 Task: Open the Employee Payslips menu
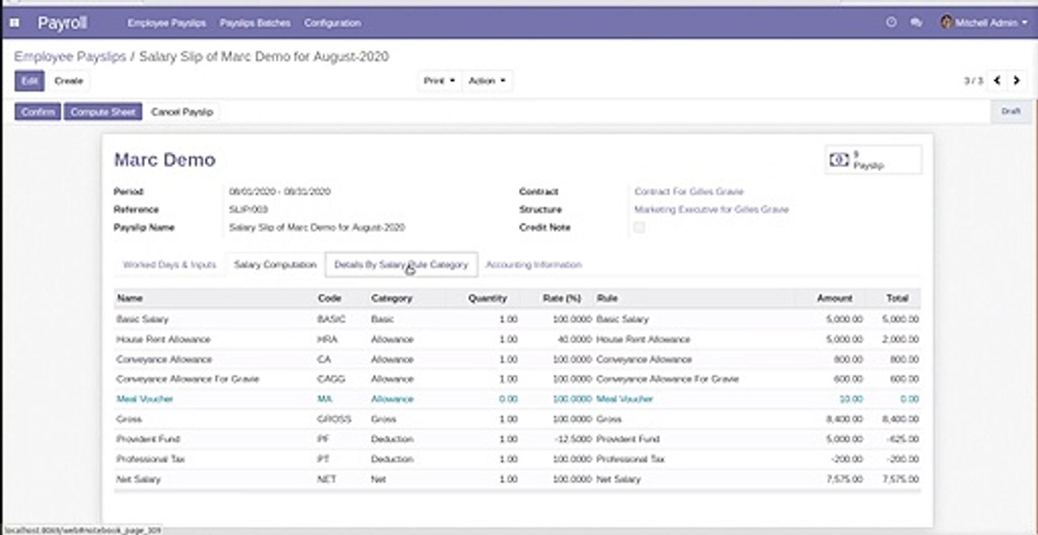(167, 23)
